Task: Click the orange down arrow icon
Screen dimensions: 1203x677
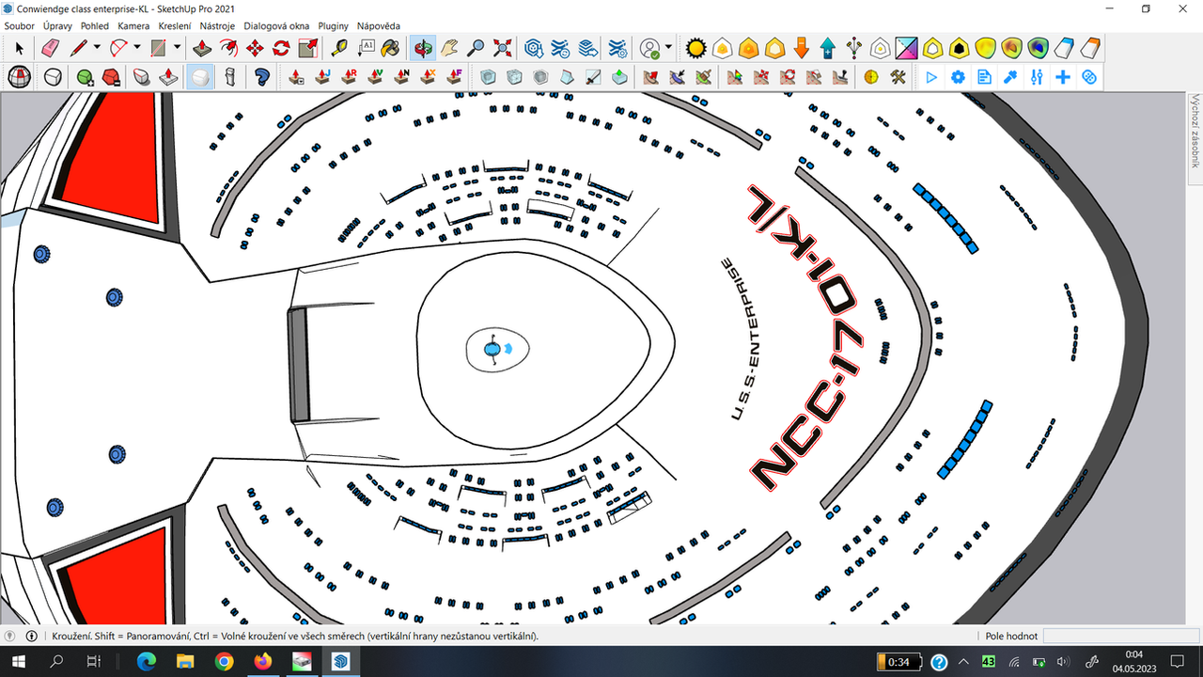Action: click(x=801, y=48)
